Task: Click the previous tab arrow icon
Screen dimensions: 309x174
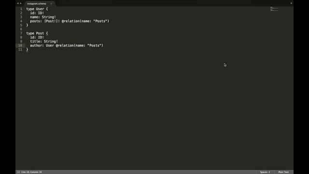Action: click(18, 3)
